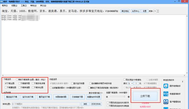Click the vertical scrollbar down arrow of URL area
Screen dimensions: 189x109
click(187, 73)
